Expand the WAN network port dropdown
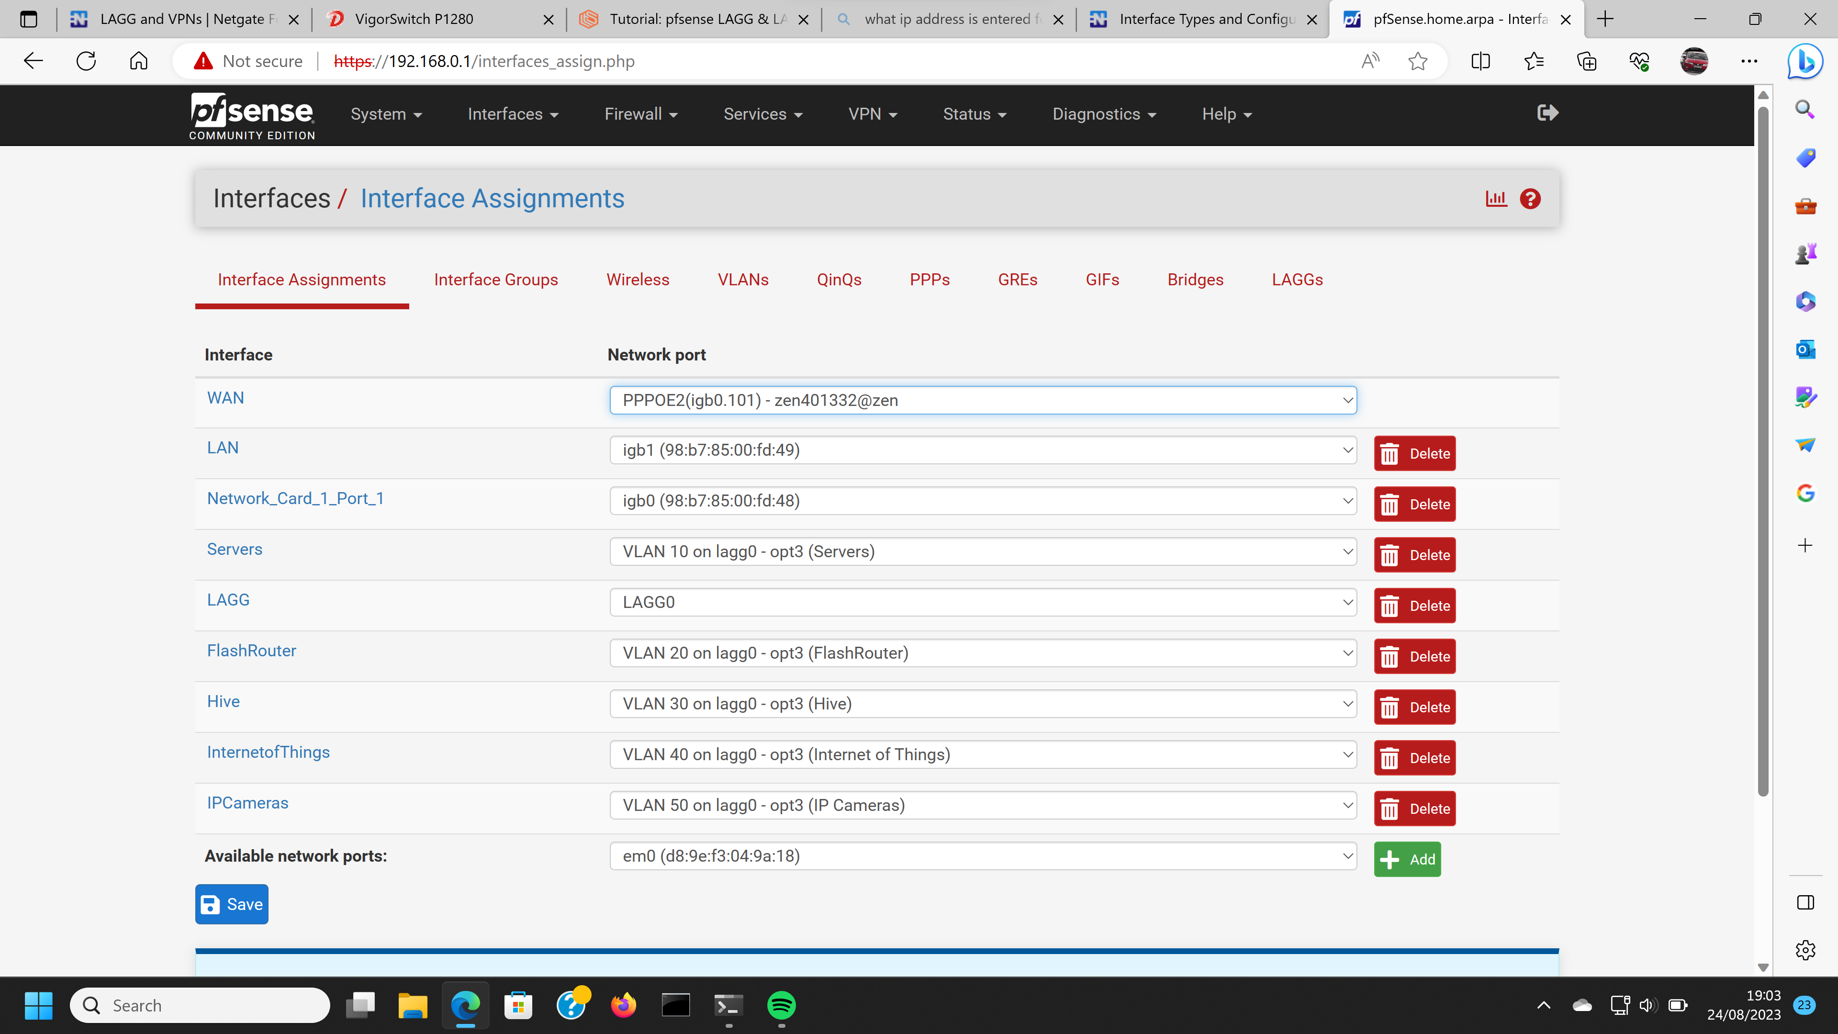 (983, 400)
